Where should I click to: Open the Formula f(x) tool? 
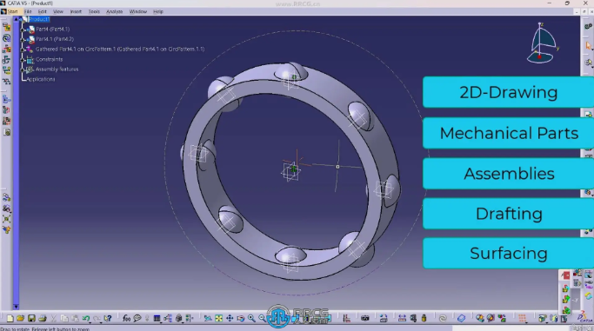[126, 319]
